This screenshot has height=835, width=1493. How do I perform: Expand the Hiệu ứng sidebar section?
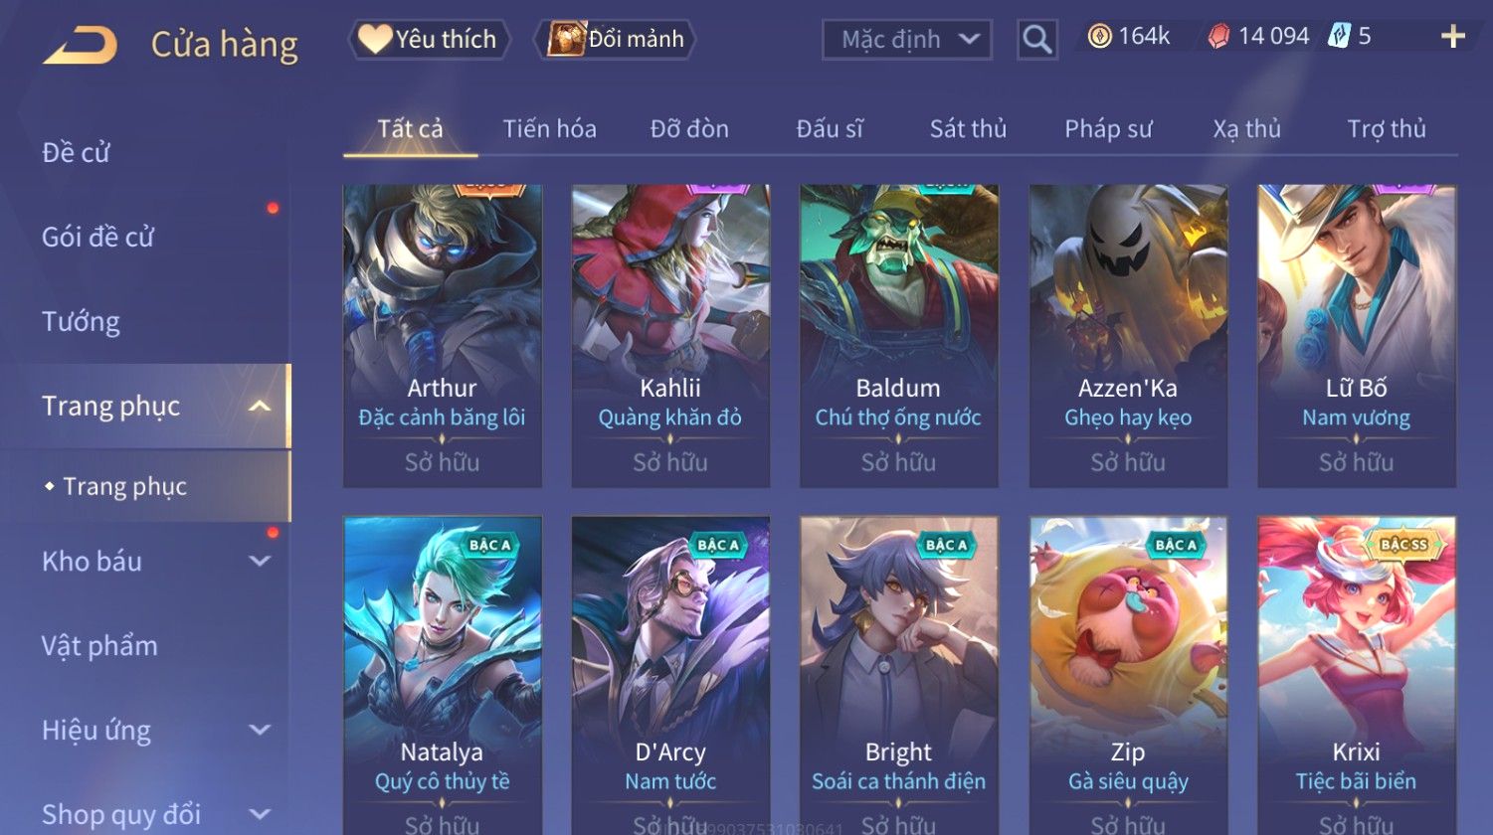click(259, 730)
